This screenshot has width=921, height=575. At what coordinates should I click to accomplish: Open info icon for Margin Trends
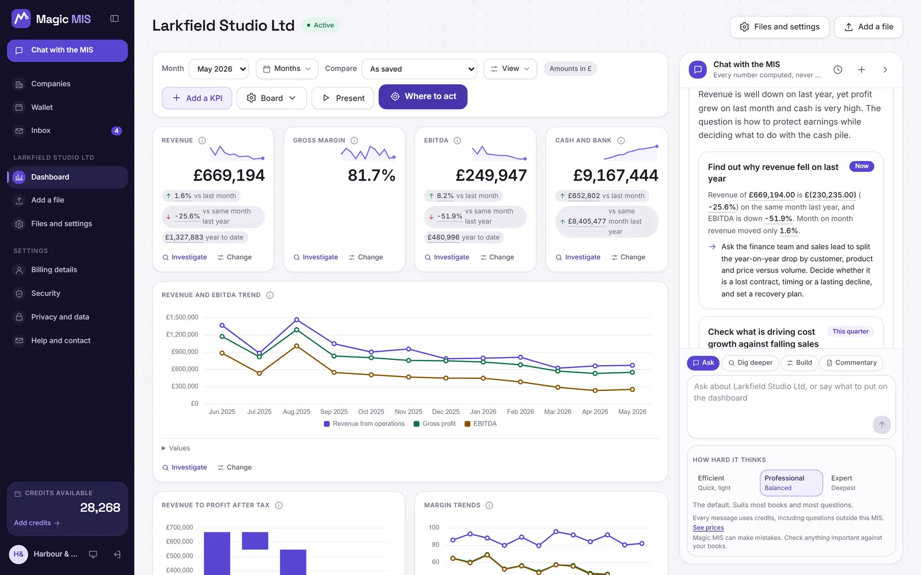tap(489, 505)
